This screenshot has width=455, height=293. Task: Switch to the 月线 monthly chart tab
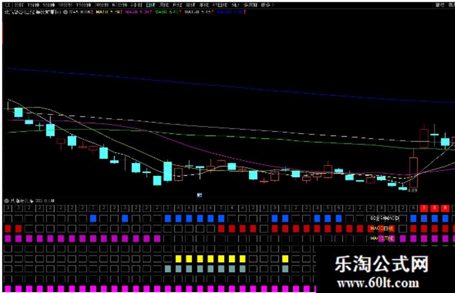tap(177, 5)
